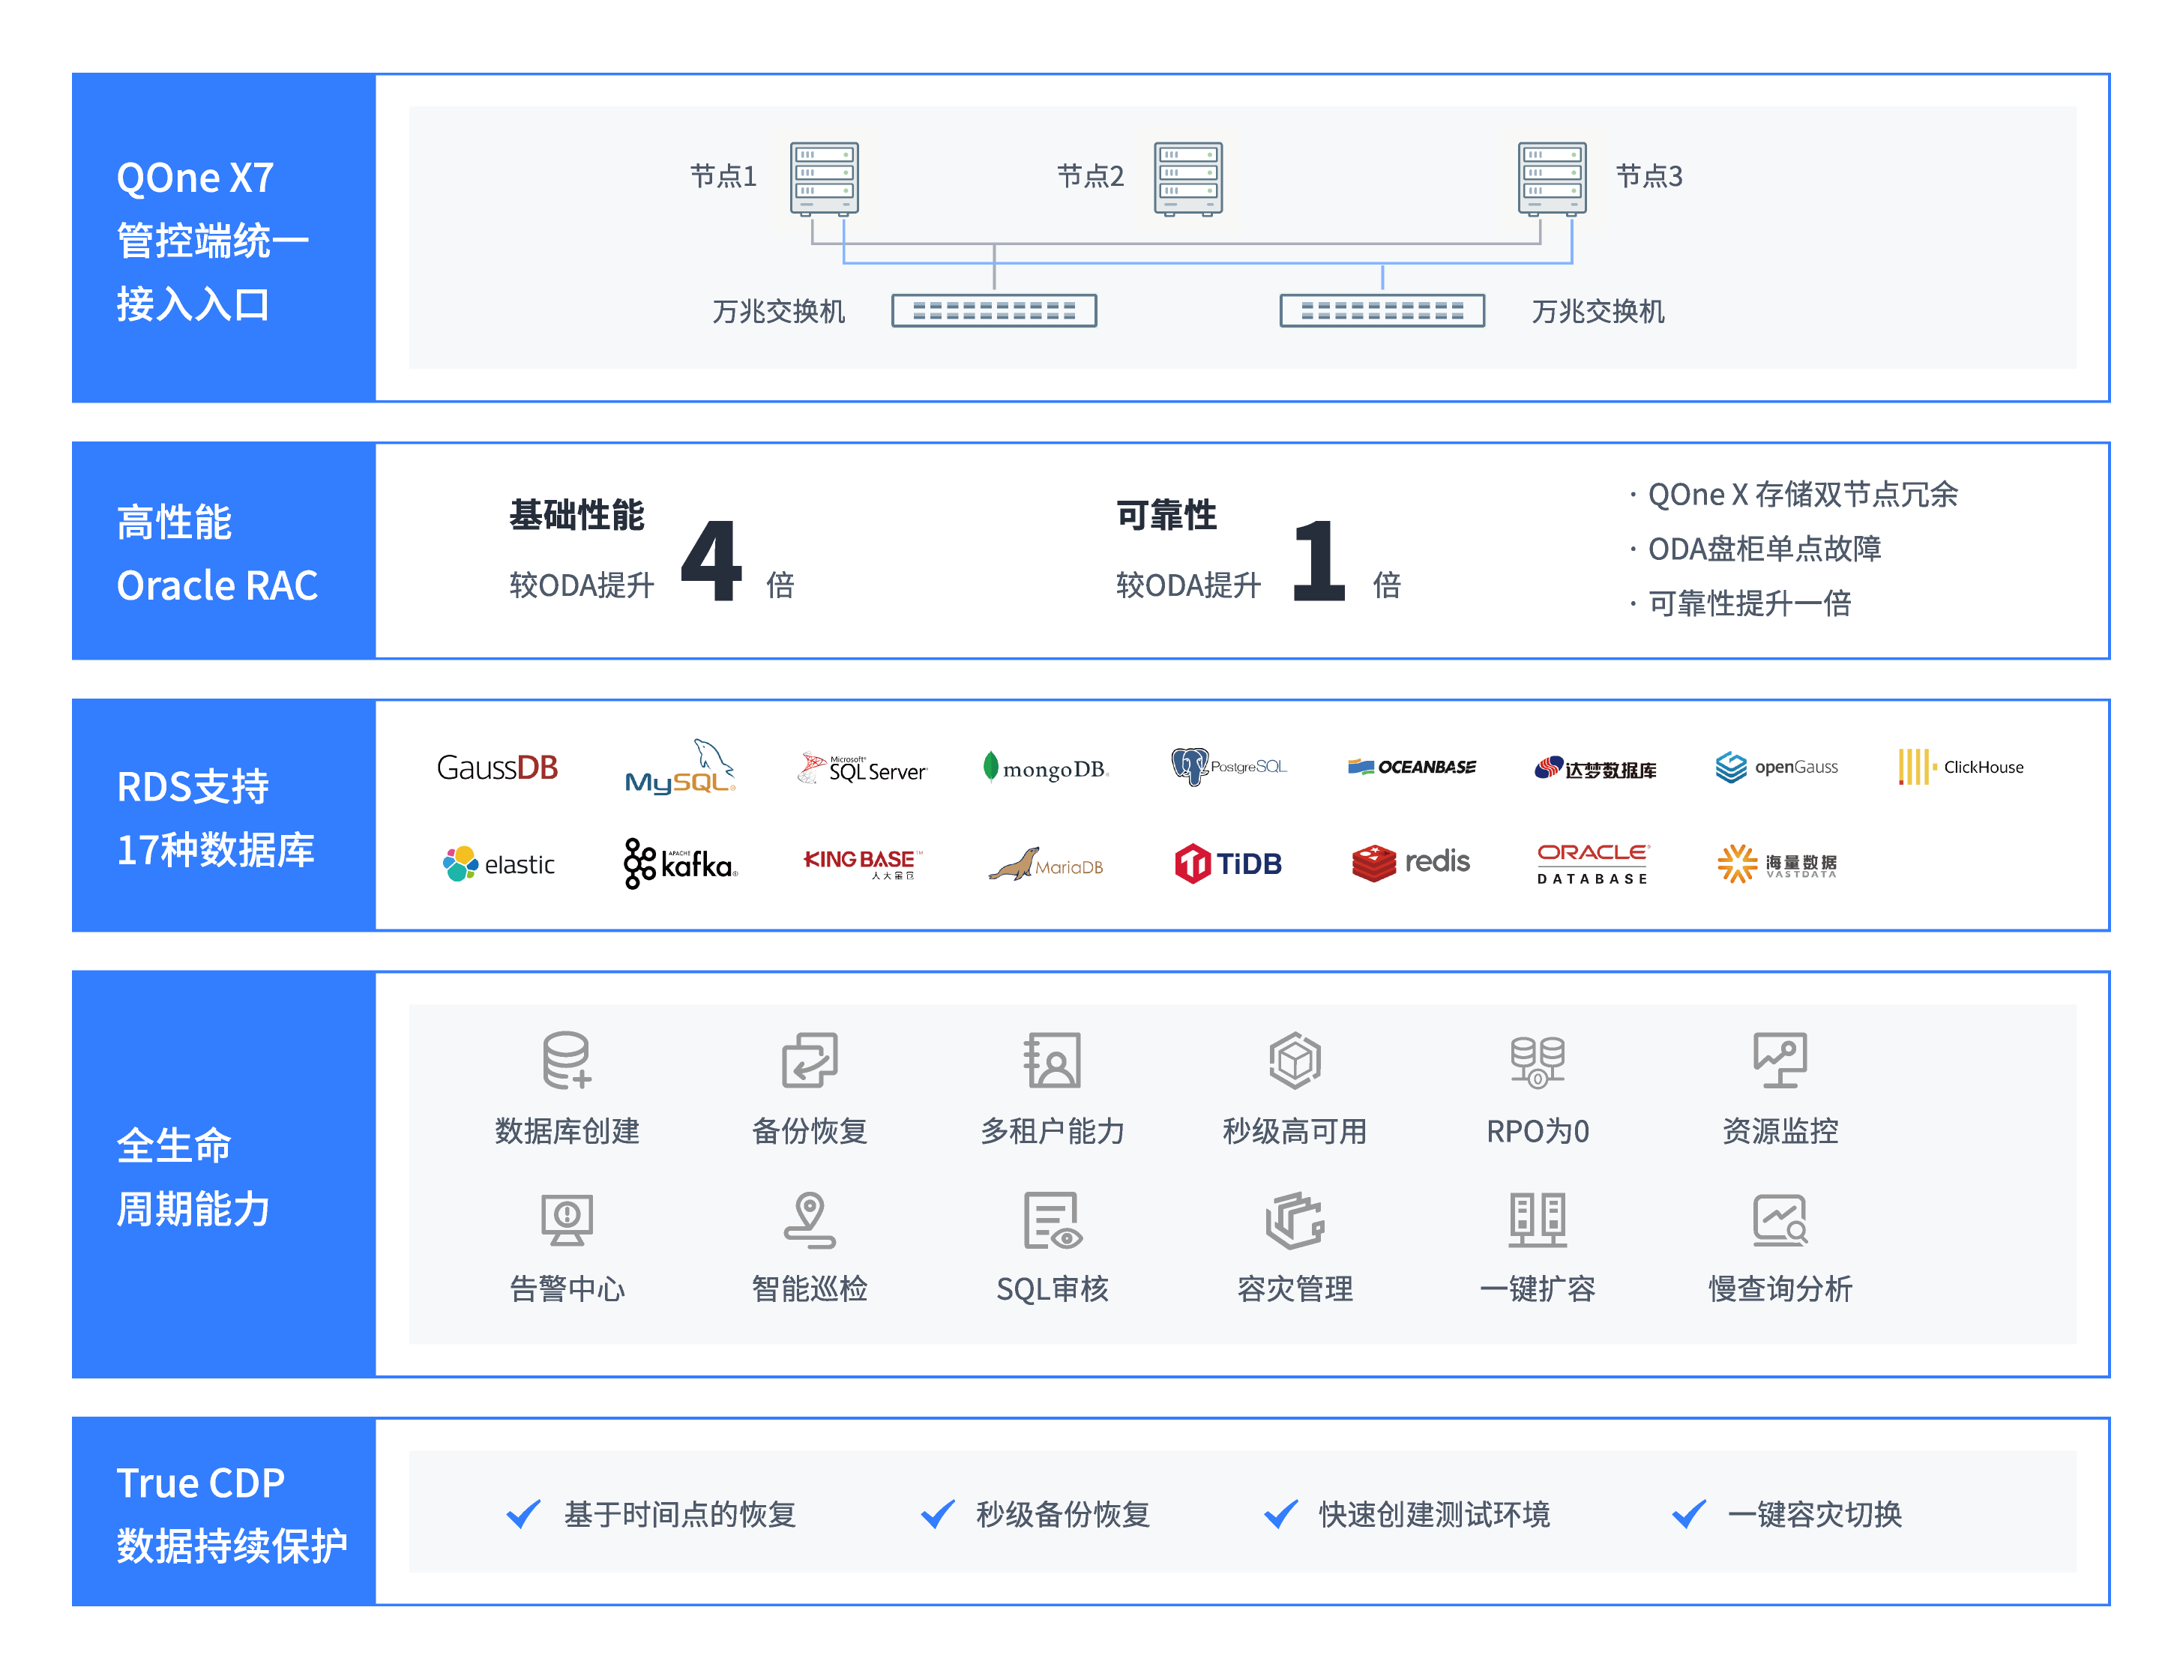Click the 节点1 server icon
Viewport: 2183px width, 1679px height.
click(824, 179)
